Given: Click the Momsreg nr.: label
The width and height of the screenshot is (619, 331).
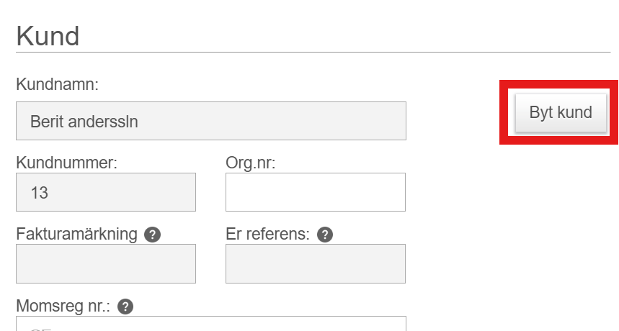Looking at the screenshot, I should tap(63, 306).
